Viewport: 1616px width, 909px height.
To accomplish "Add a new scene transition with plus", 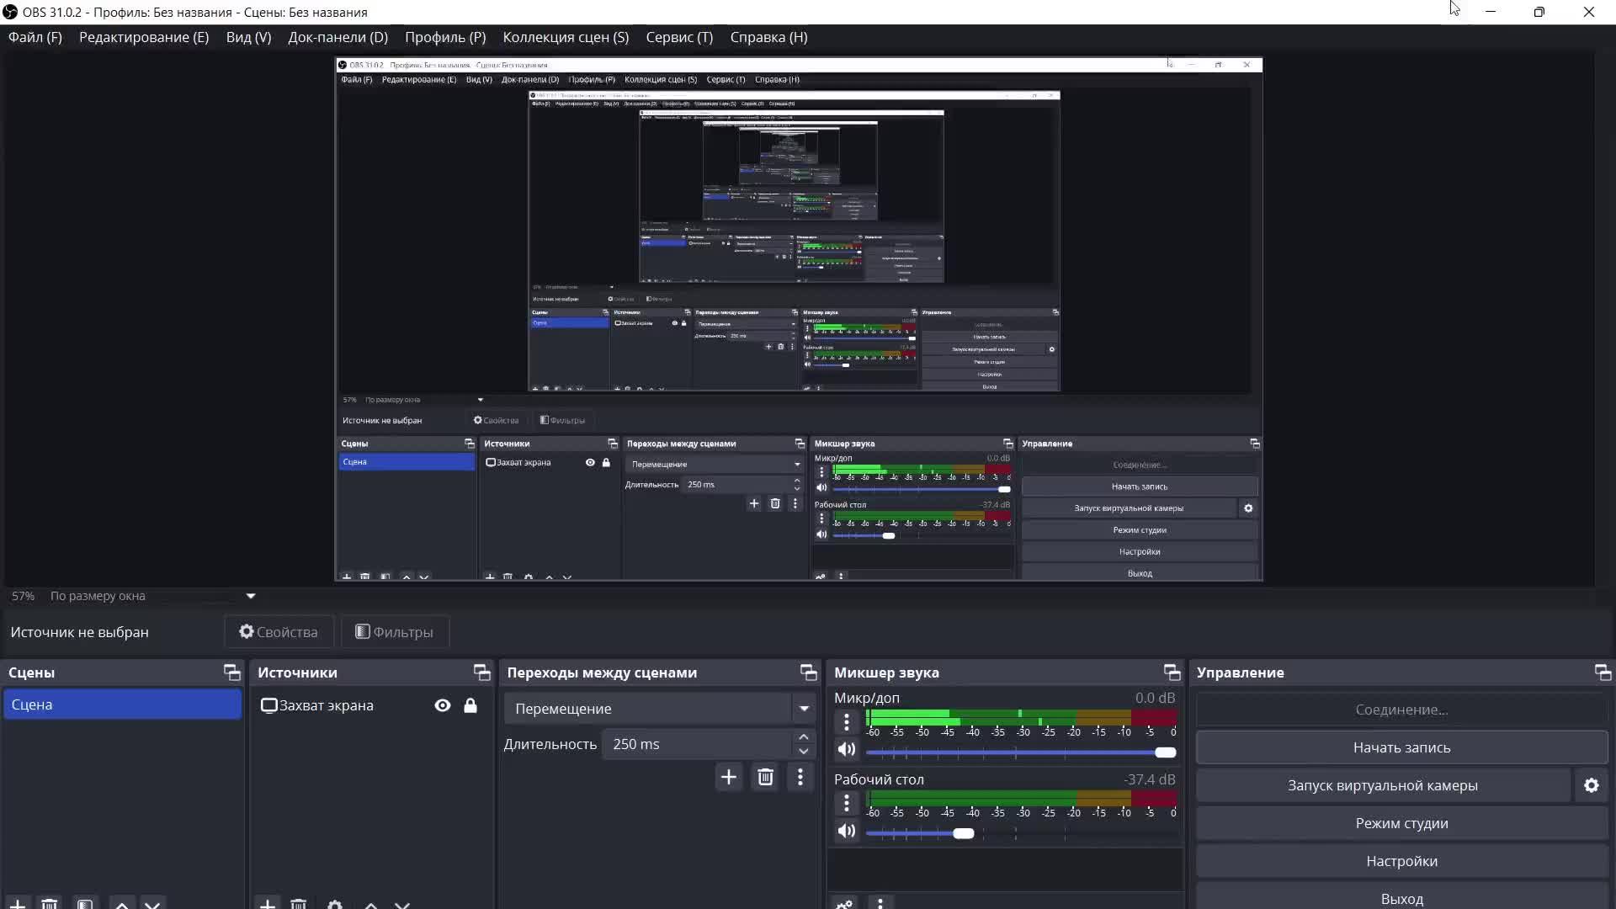I will coord(729,777).
